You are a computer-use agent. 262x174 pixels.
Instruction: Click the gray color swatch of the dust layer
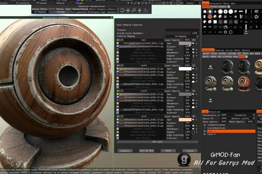[x=185, y=43]
